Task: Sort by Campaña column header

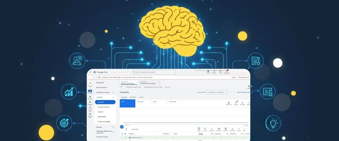Action: (131, 134)
